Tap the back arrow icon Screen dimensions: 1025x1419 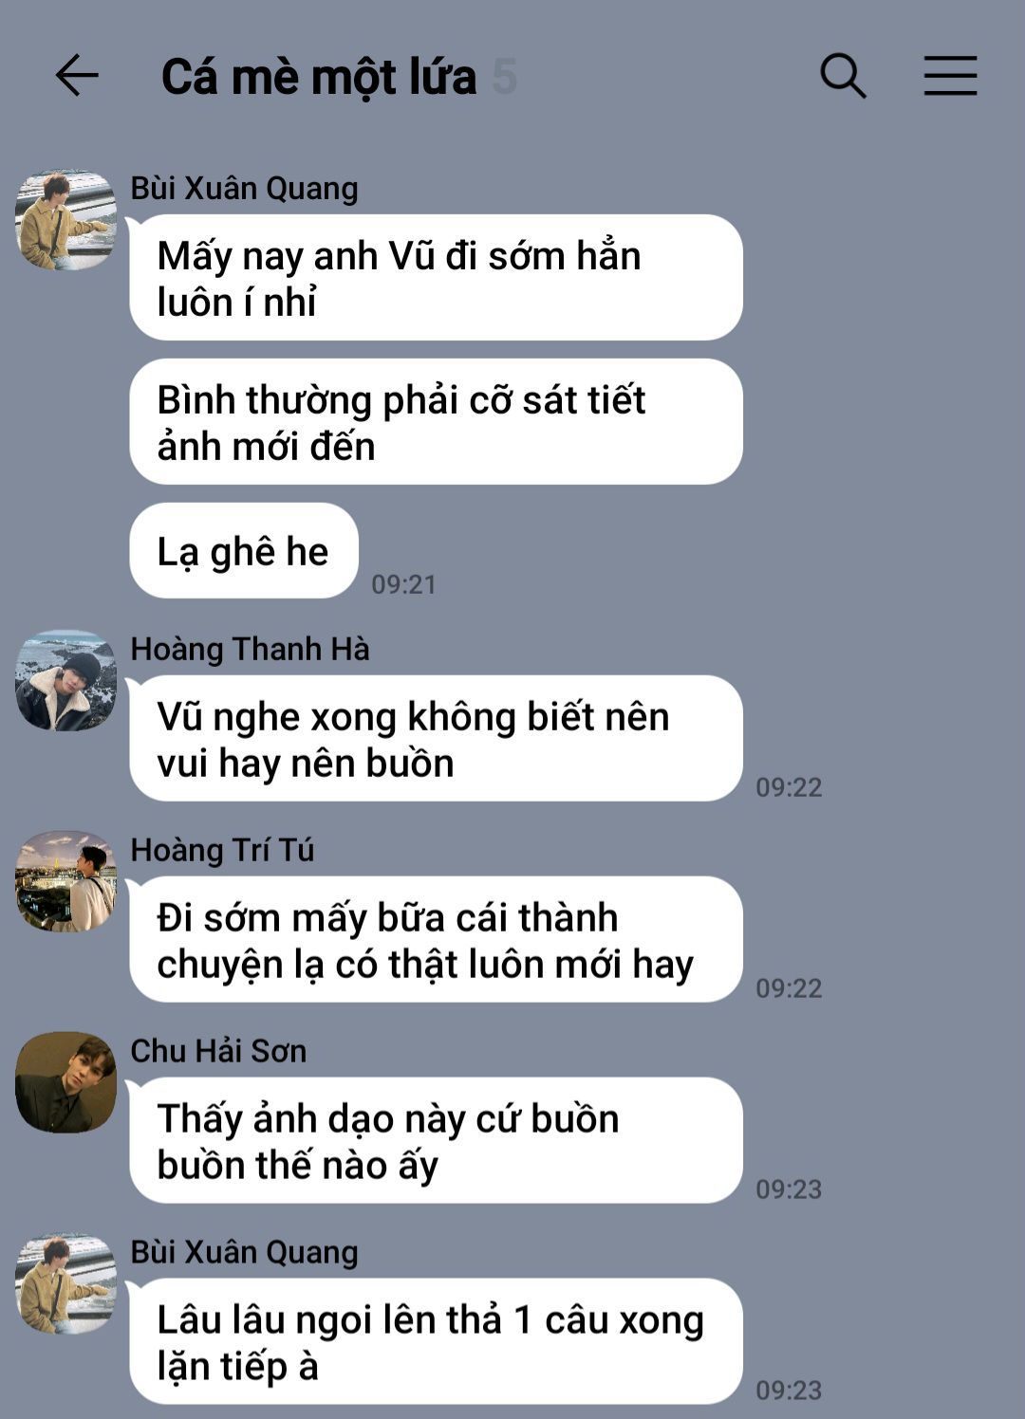point(77,76)
